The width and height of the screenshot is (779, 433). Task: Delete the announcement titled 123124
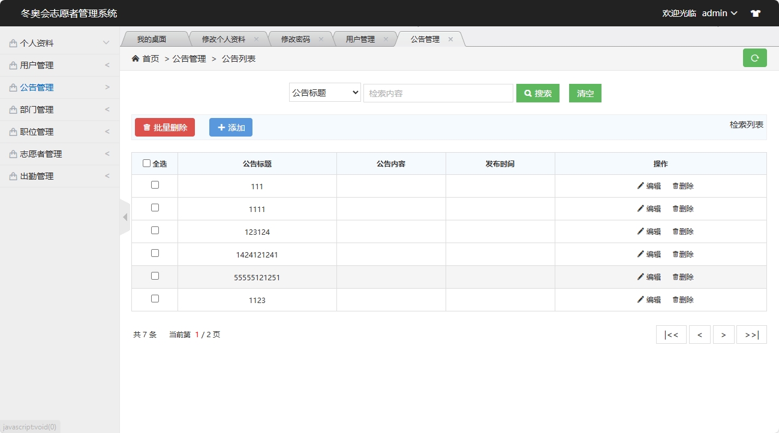(x=682, y=232)
